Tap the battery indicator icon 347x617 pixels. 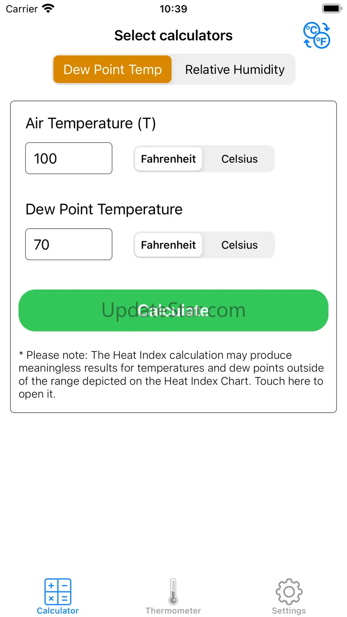331,8
